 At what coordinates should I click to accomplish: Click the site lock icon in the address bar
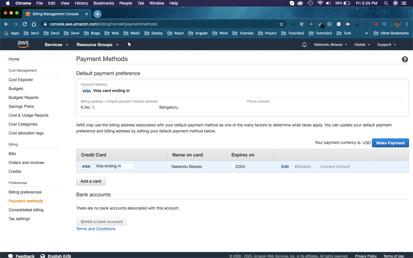point(45,24)
